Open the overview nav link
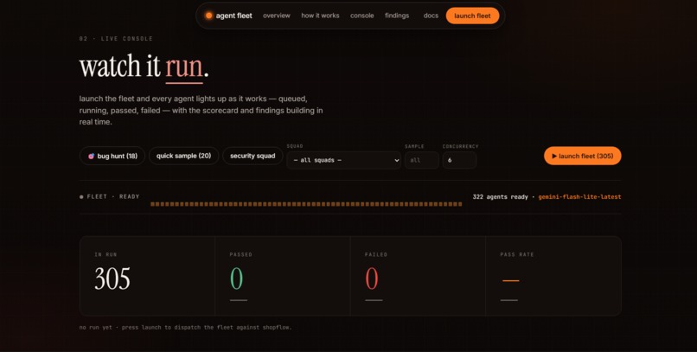The height and width of the screenshot is (352, 697). pos(277,16)
